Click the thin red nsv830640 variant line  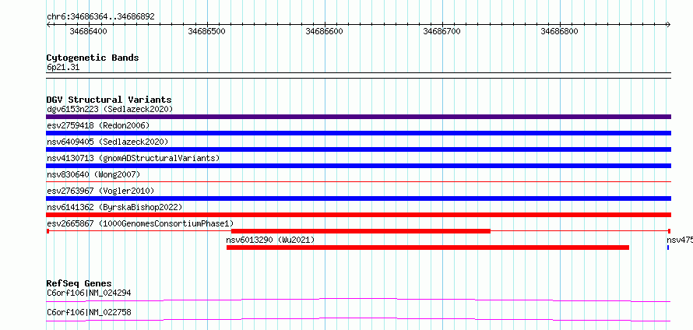358,181
